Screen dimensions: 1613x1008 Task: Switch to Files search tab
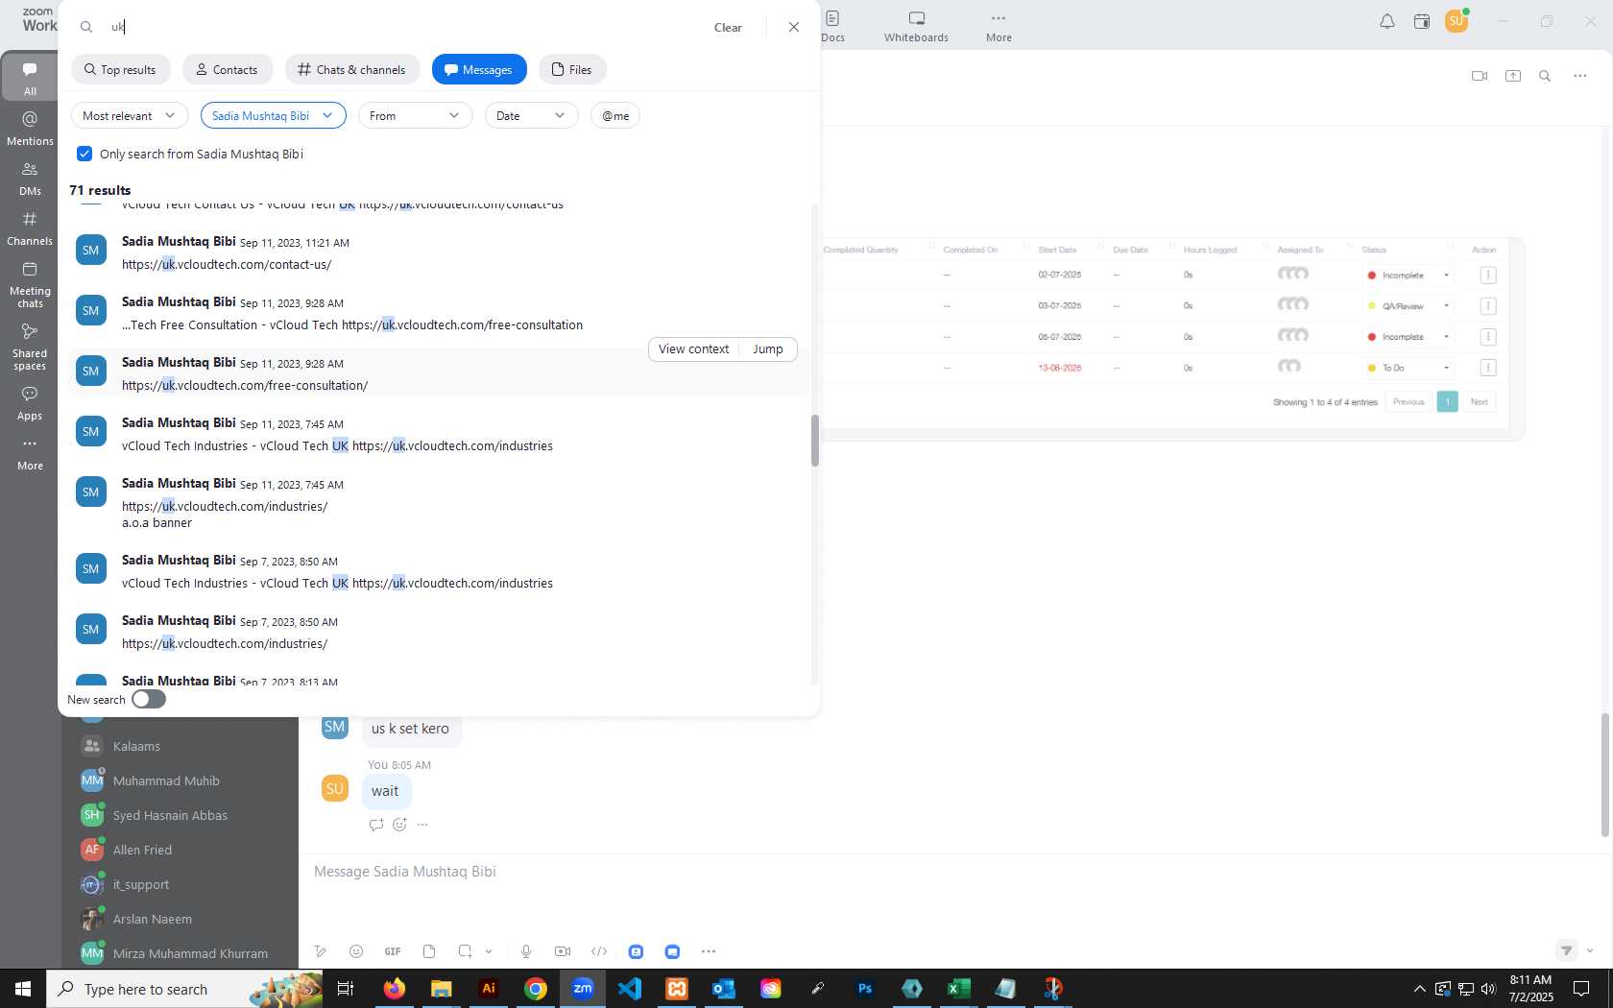572,69
